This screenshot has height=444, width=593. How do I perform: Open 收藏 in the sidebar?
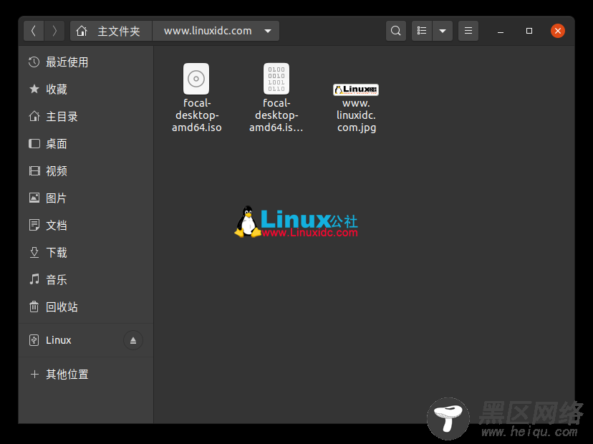86,90
